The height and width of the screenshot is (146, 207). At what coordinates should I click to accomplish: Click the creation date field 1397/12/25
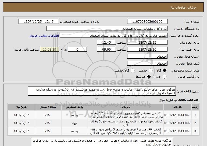click(x=147, y=43)
